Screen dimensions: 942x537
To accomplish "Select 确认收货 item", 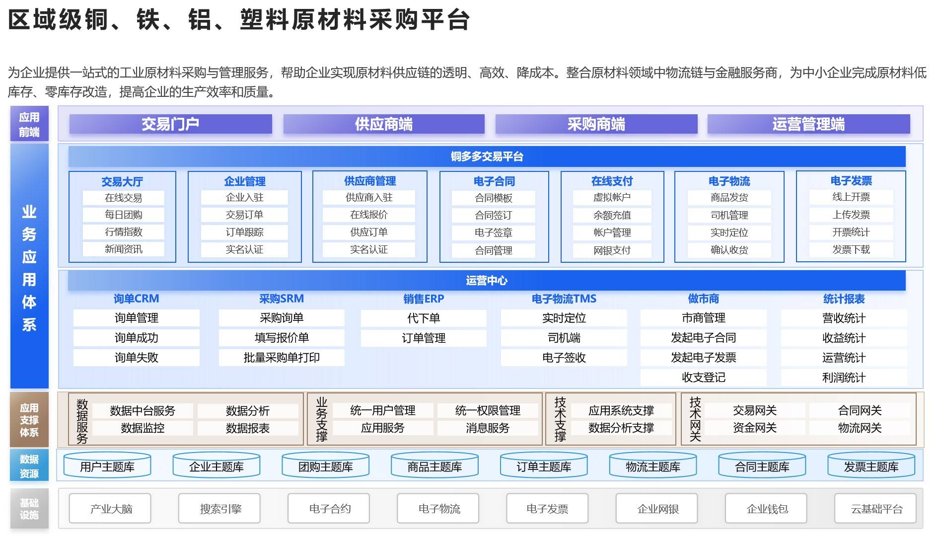I will click(x=729, y=250).
